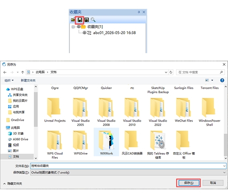Toggle visibility eye of abc01 track item

[x=84, y=33]
